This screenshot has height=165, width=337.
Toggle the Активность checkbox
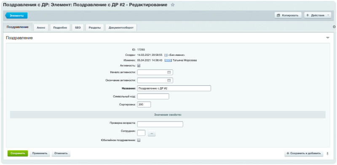[x=139, y=65]
